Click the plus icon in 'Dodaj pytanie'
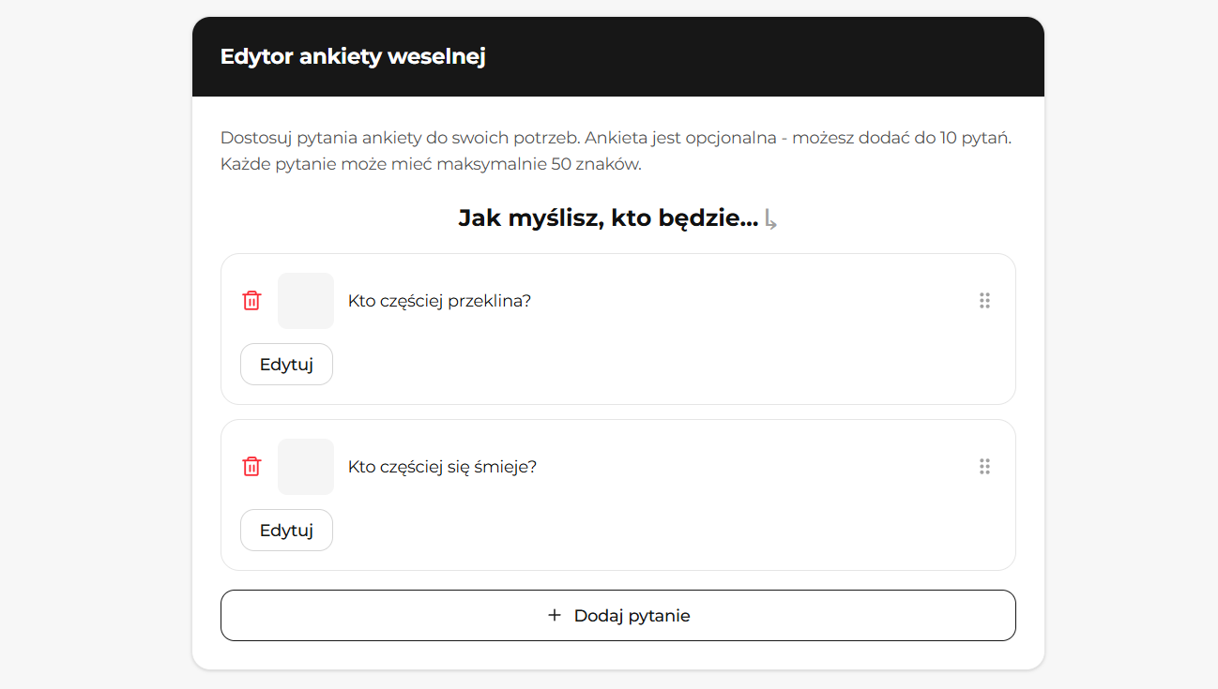The image size is (1218, 689). tap(555, 615)
